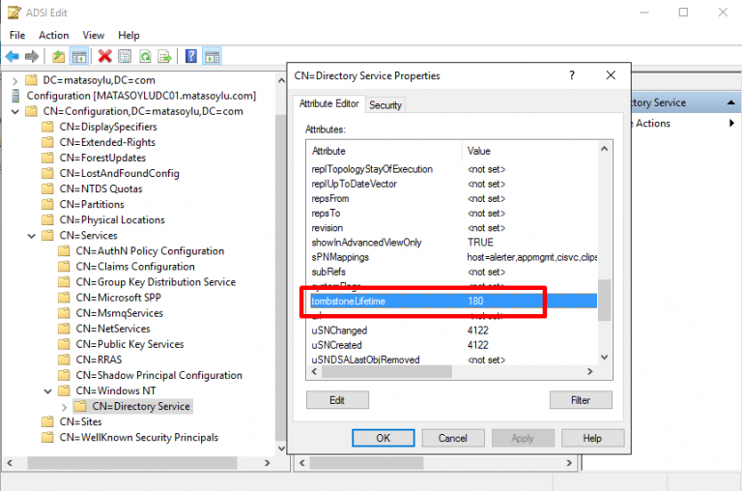Select the repsFrom attribute row
Viewport: 742px width, 491px height.
[453, 198]
